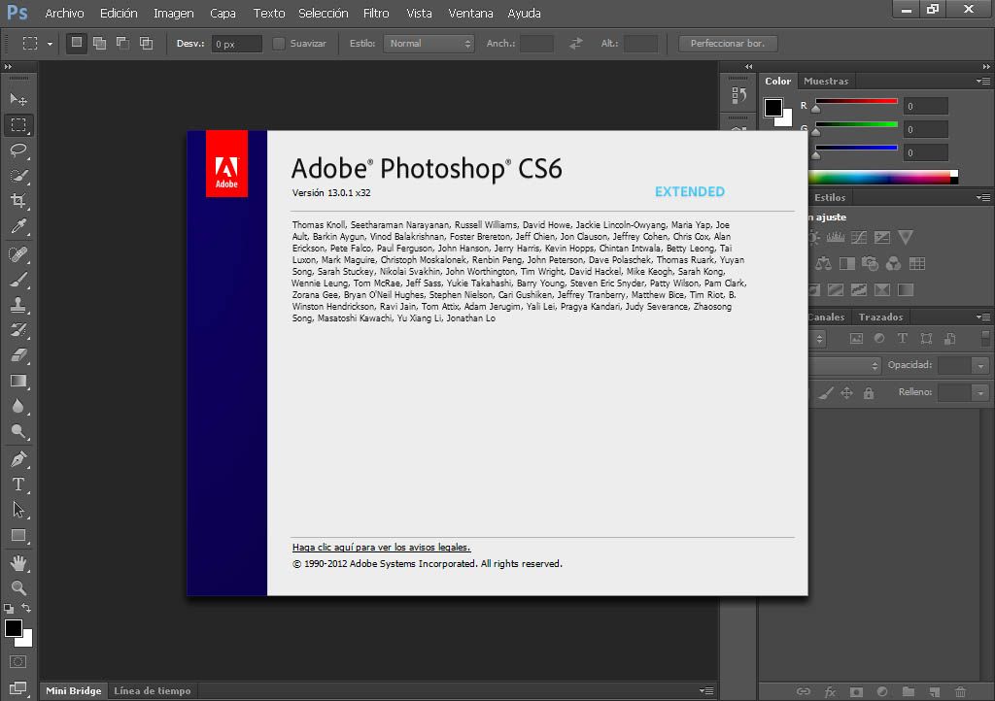The height and width of the screenshot is (701, 995).
Task: Enable the Suavizar checkbox
Action: tap(279, 43)
